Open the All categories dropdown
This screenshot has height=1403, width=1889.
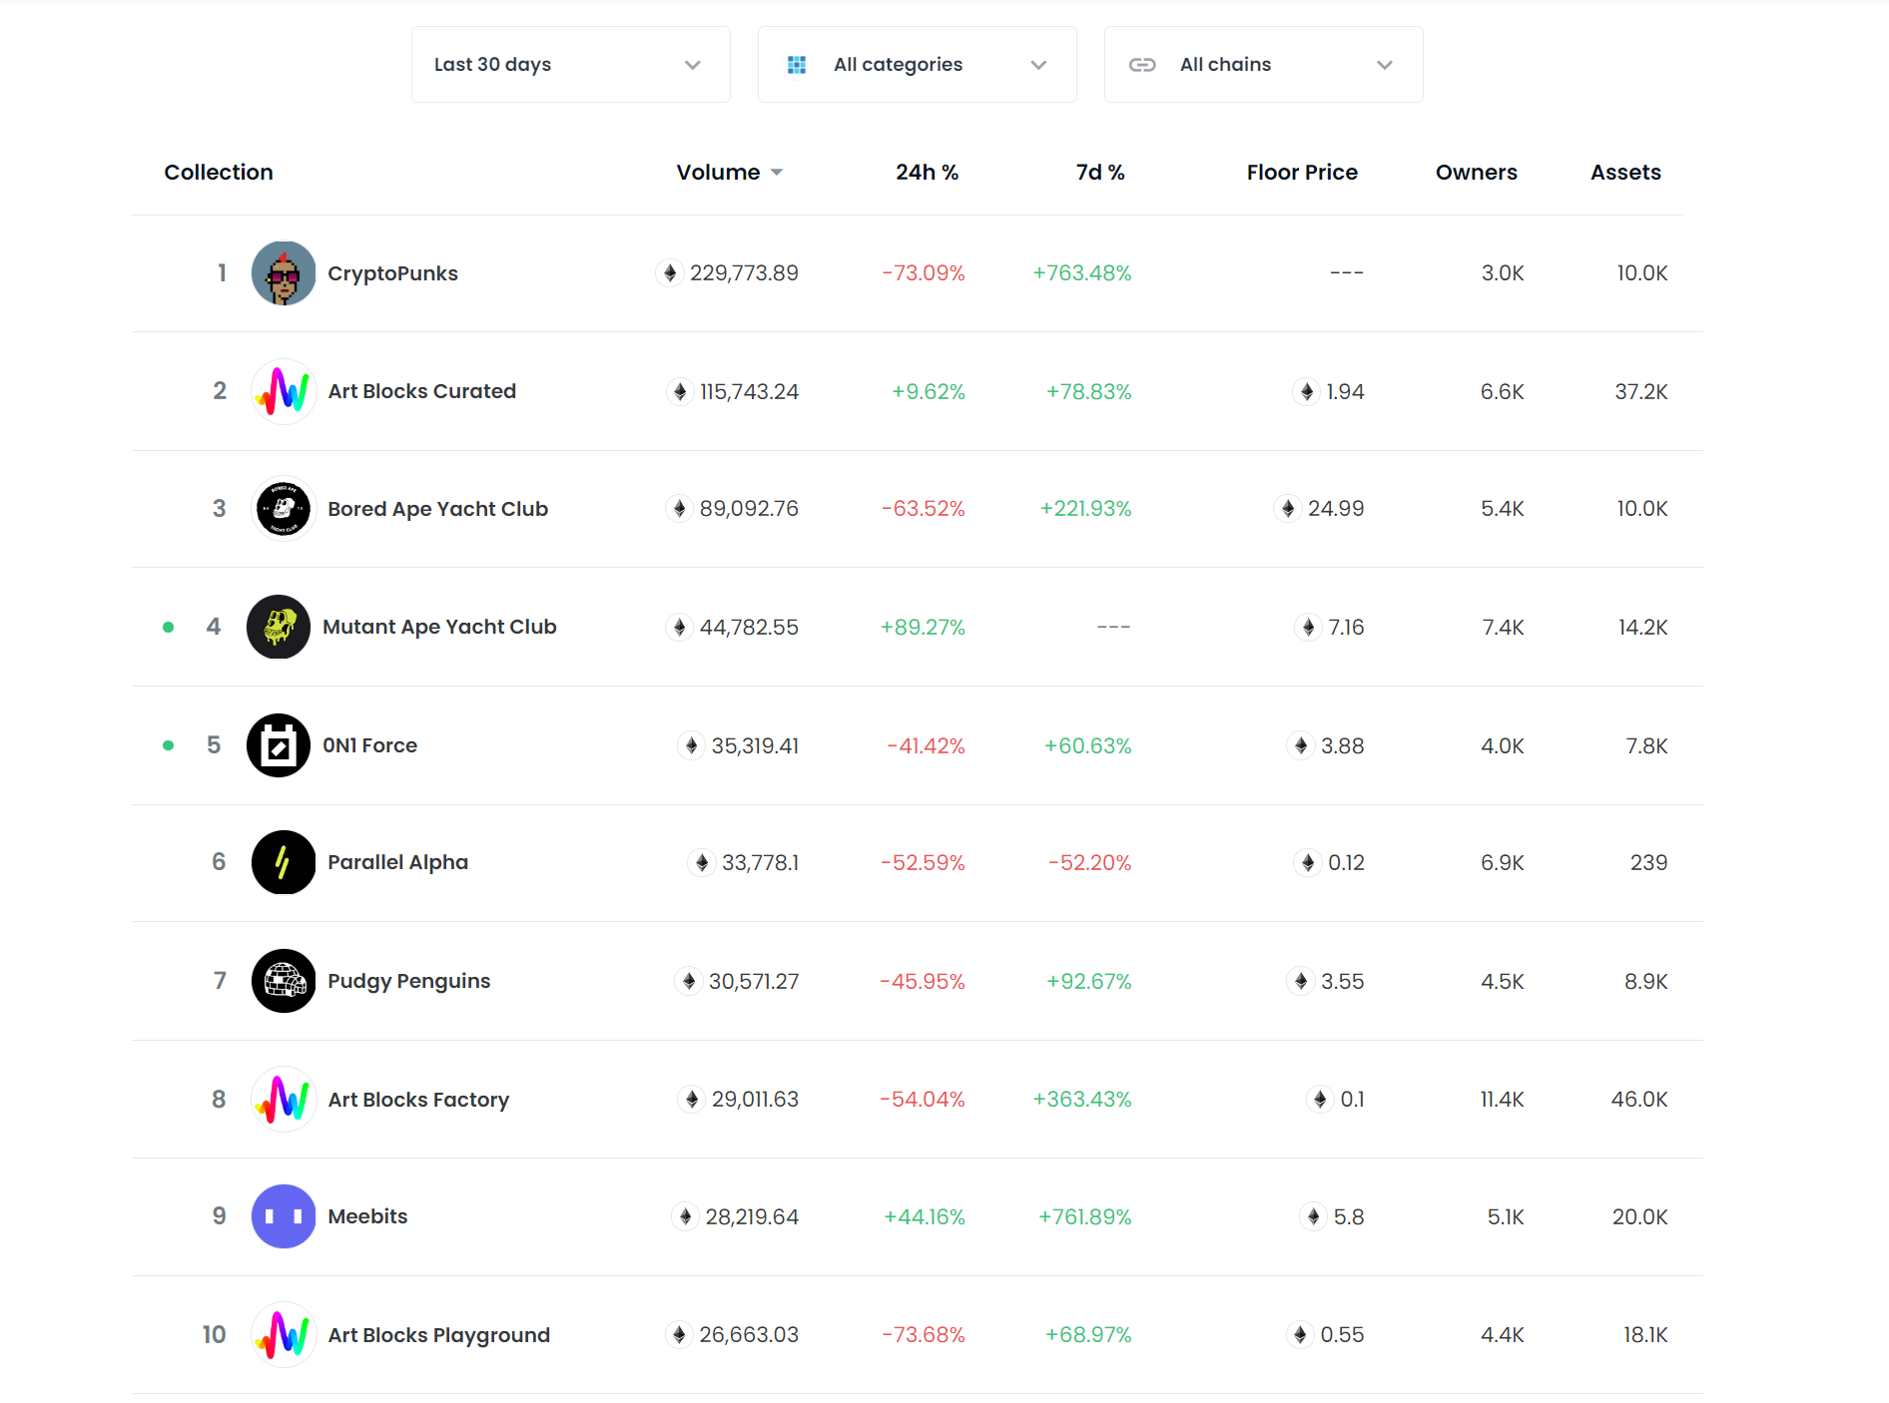[x=918, y=65]
